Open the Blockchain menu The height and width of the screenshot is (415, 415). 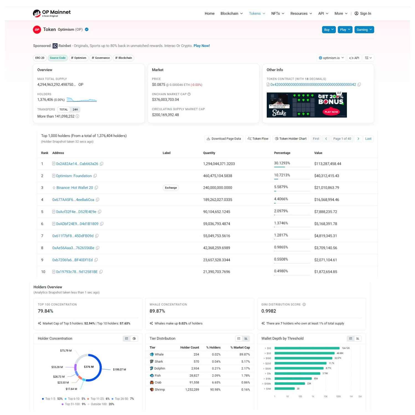coord(232,13)
